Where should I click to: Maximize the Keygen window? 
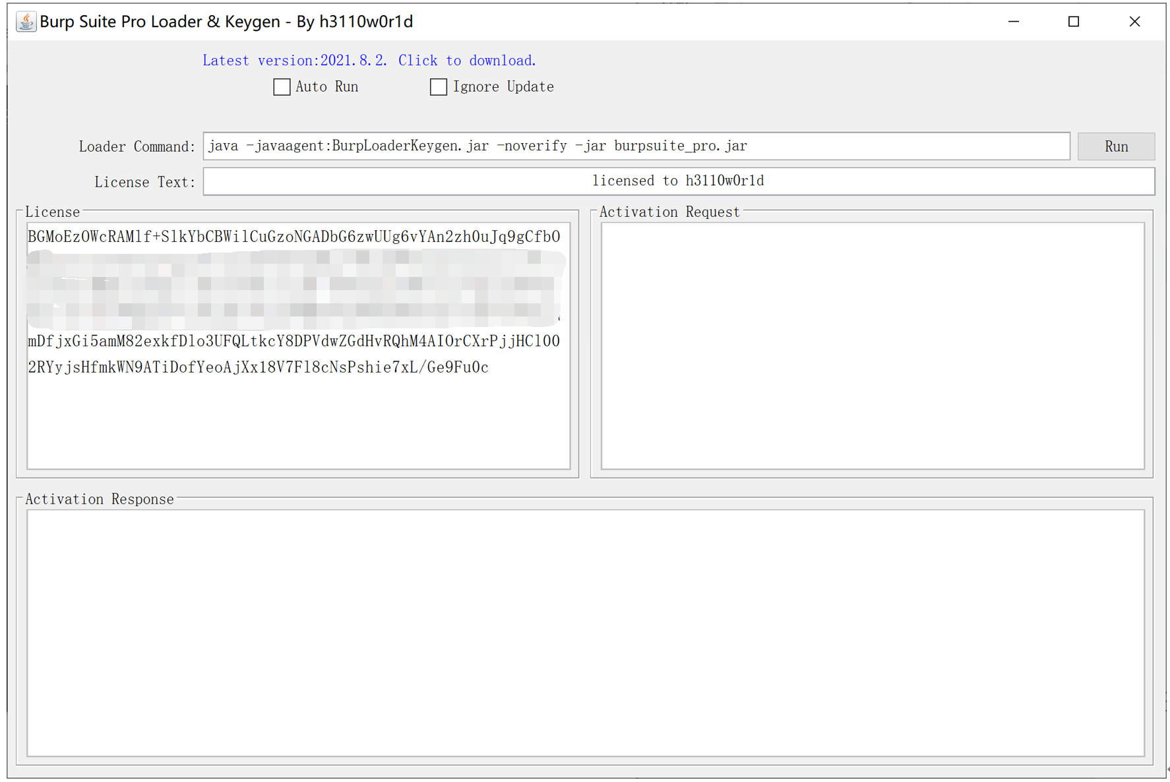click(x=1074, y=22)
